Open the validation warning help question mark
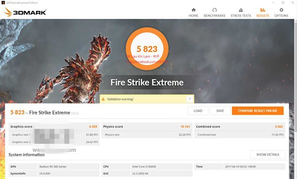The height and width of the screenshot is (179, 297). tap(190, 99)
